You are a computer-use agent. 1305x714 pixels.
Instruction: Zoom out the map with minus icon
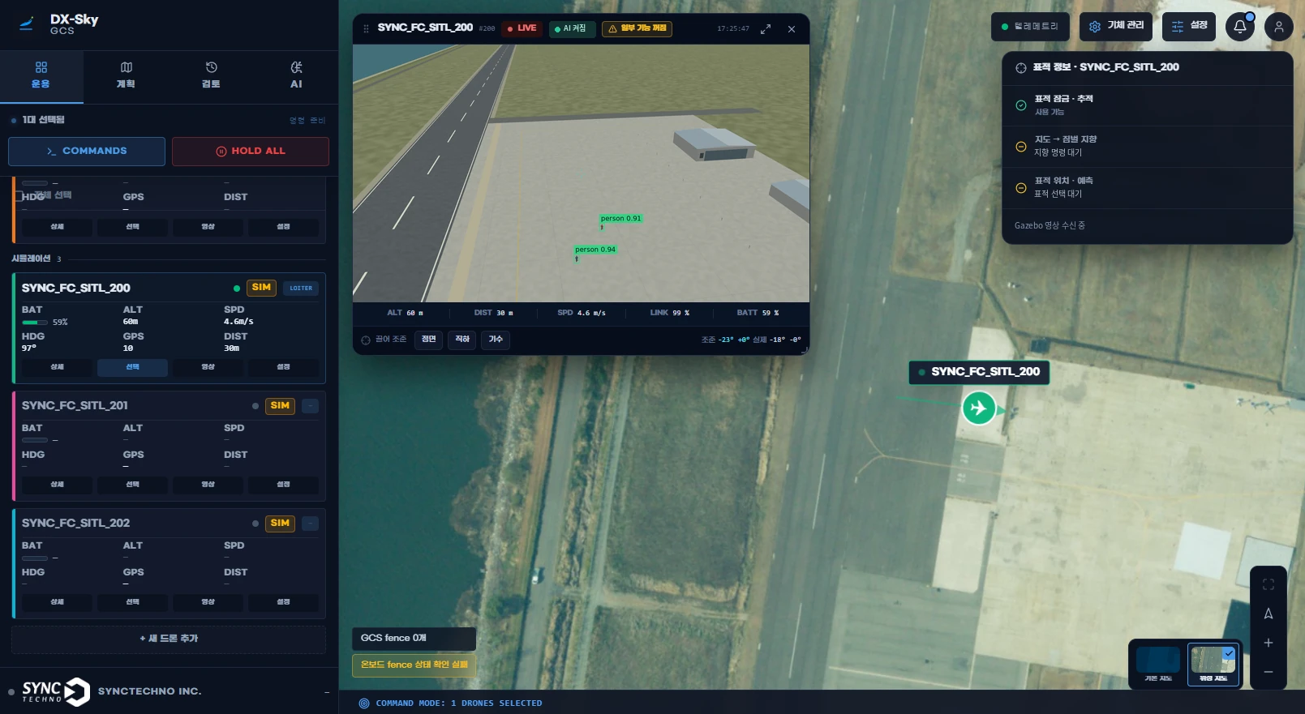(x=1269, y=672)
